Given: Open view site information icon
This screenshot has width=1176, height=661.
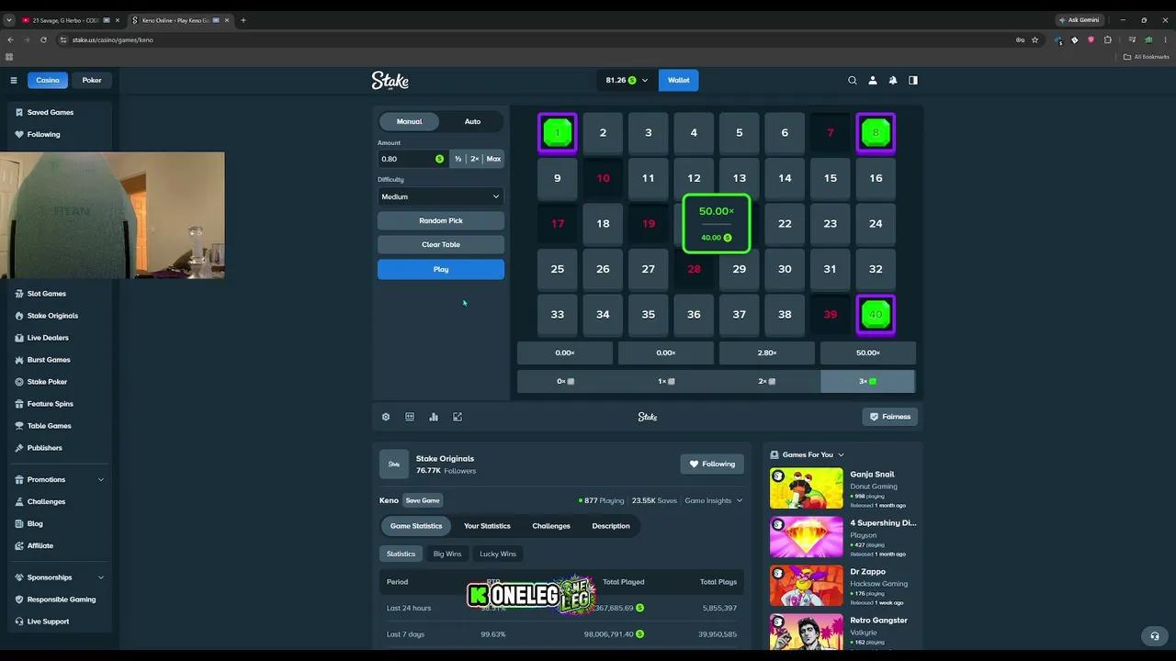Looking at the screenshot, I should pyautogui.click(x=63, y=39).
